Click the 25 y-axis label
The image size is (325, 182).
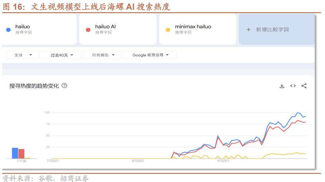(x=48, y=147)
